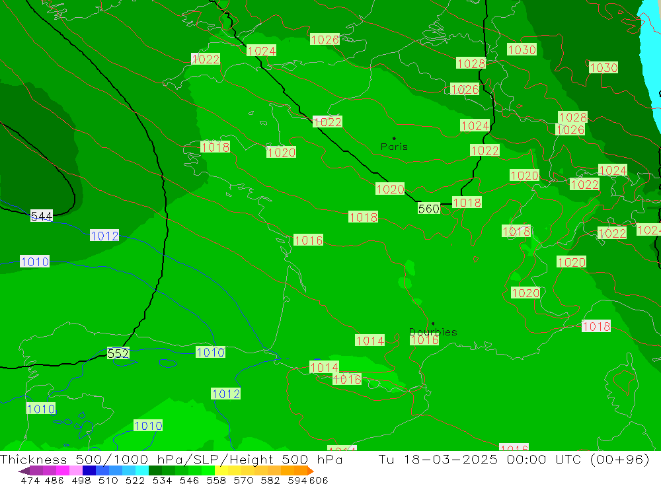Viewport: 661px width, 484px height.
Task: Pick the darkest green legend color swatch
Action: click(155, 471)
